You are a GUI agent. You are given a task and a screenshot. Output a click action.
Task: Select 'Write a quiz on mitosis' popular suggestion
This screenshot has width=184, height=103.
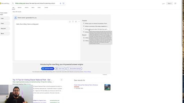pyautogui.click(x=95, y=23)
